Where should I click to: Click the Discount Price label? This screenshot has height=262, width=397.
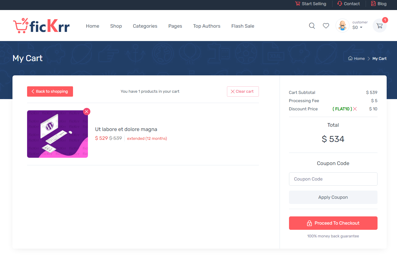click(303, 109)
